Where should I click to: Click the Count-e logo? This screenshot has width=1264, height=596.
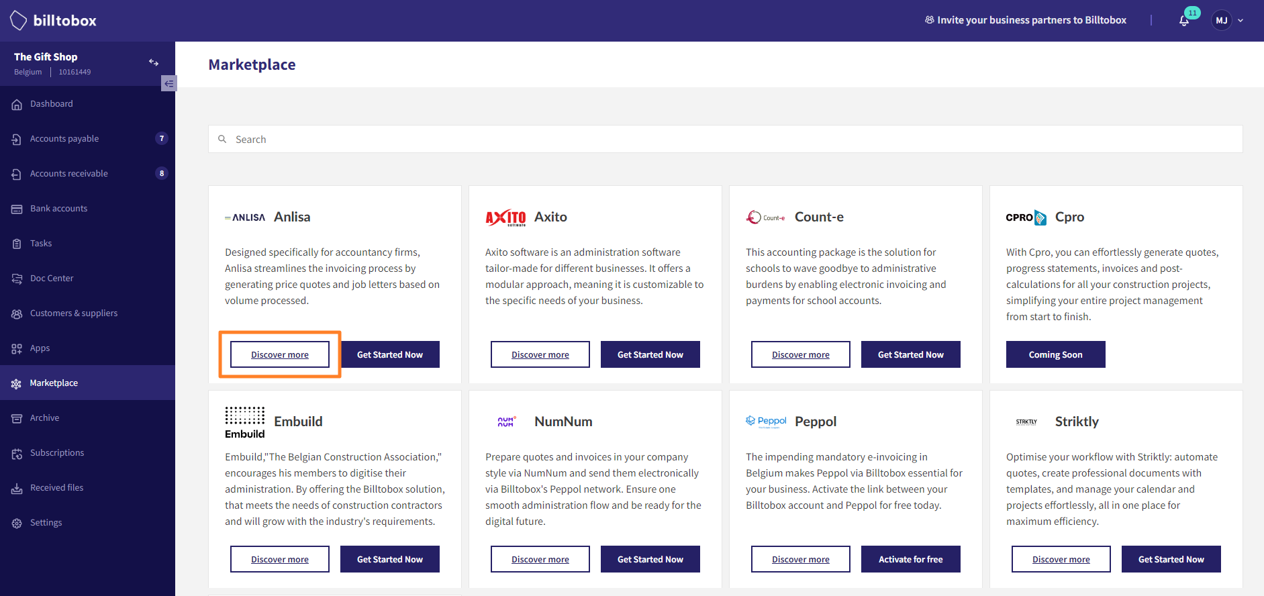(x=766, y=217)
